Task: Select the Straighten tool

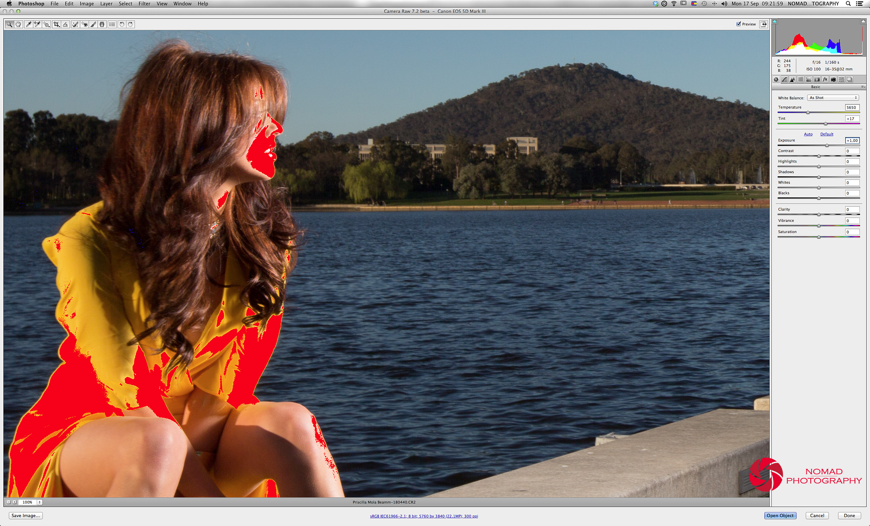Action: click(x=65, y=24)
